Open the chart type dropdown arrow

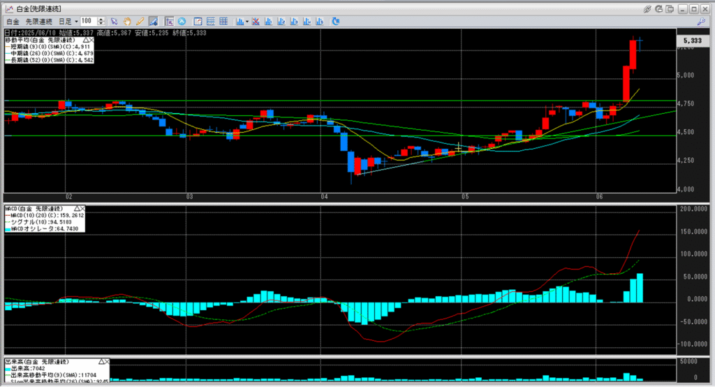247,22
